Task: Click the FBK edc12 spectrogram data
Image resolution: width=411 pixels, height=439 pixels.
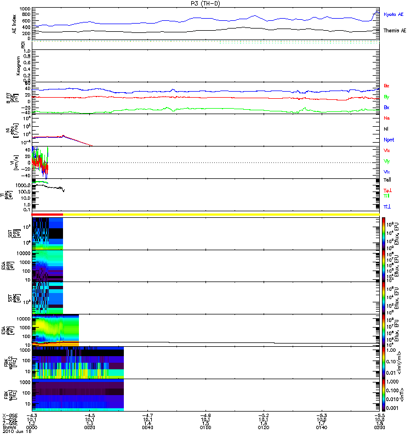Action: tap(78, 363)
